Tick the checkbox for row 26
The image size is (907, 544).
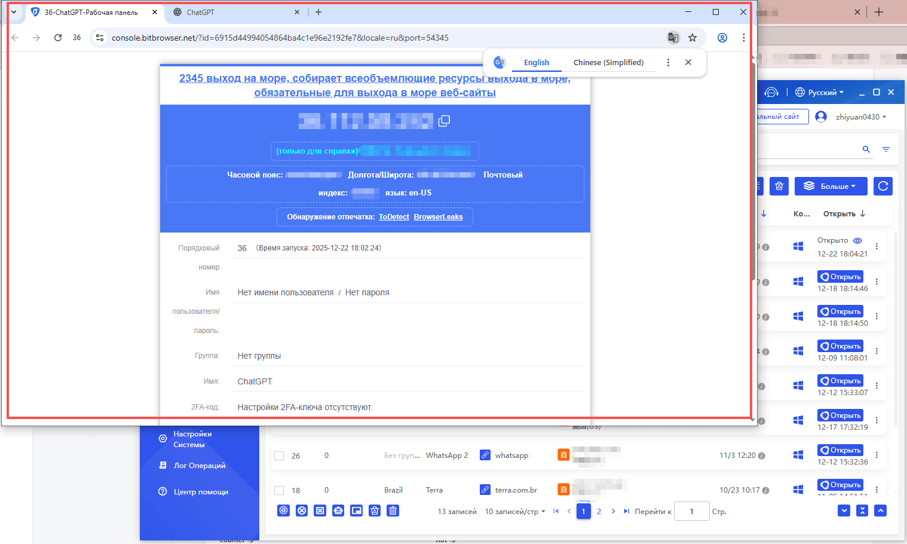click(x=278, y=456)
